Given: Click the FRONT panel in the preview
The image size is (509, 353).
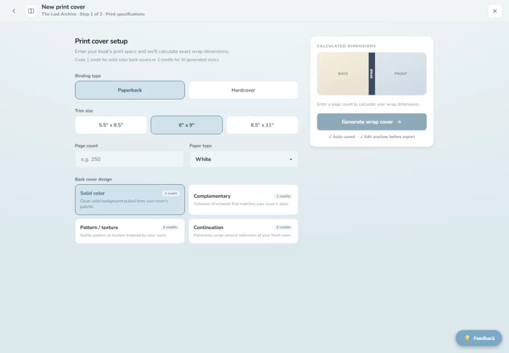Looking at the screenshot, I should point(401,74).
